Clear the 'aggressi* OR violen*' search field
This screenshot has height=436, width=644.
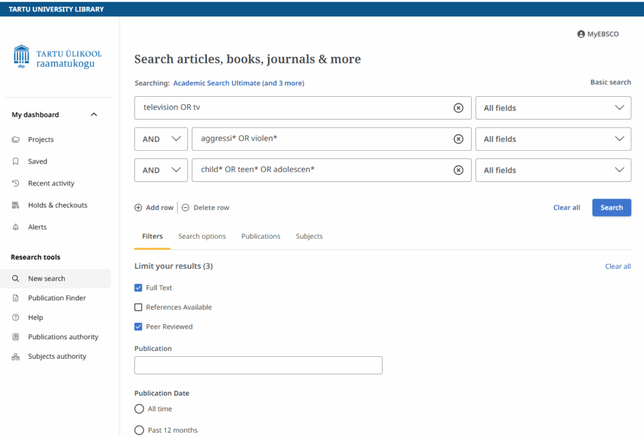point(458,139)
